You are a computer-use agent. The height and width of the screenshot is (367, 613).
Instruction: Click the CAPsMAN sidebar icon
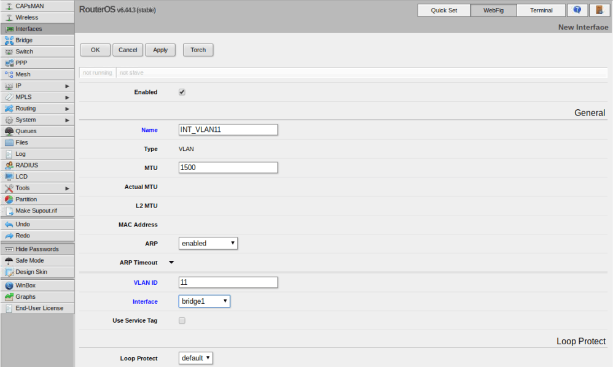[9, 6]
